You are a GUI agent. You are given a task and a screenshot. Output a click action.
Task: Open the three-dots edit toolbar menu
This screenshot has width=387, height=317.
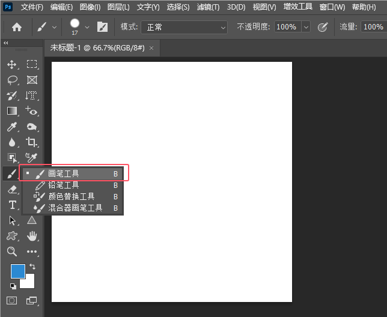(x=32, y=252)
